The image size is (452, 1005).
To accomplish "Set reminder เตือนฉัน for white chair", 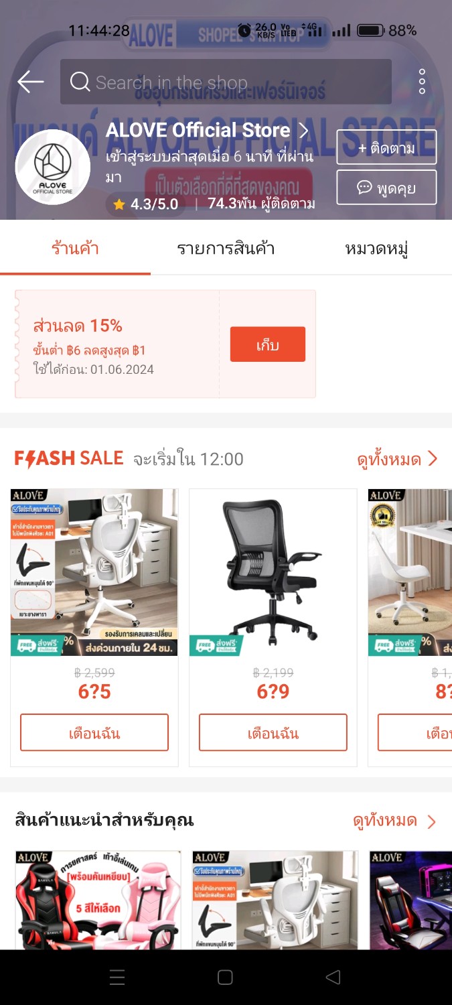I will click(x=94, y=732).
